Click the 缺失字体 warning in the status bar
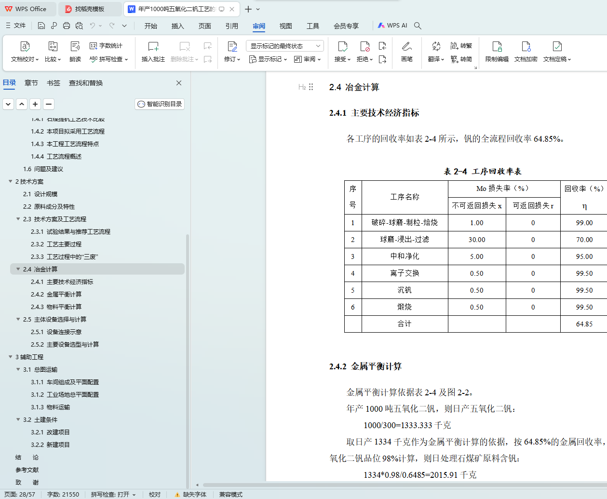607x499 pixels. (190, 494)
